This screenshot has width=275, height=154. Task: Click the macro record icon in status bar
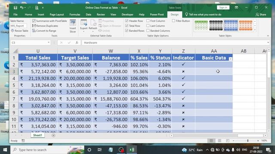click(x=23, y=141)
